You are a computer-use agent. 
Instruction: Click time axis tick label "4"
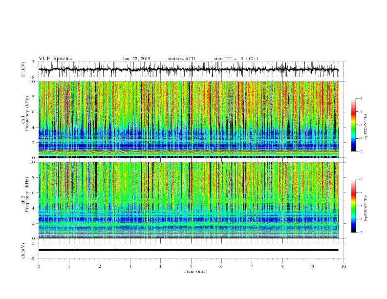160,266
